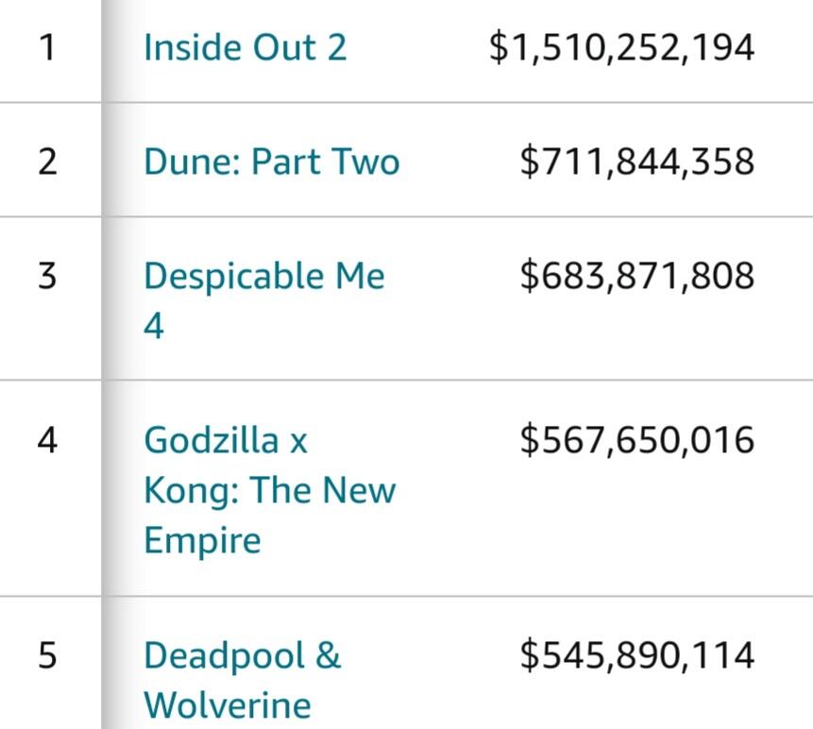
Task: Select the $711,844,358 gross value
Action: click(x=636, y=161)
